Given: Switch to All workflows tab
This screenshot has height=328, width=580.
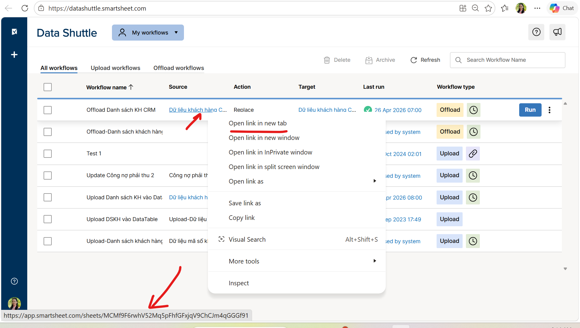Looking at the screenshot, I should click(59, 68).
